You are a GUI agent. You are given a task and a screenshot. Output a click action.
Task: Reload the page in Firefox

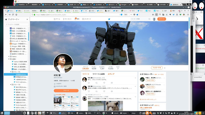[x=13, y=15]
